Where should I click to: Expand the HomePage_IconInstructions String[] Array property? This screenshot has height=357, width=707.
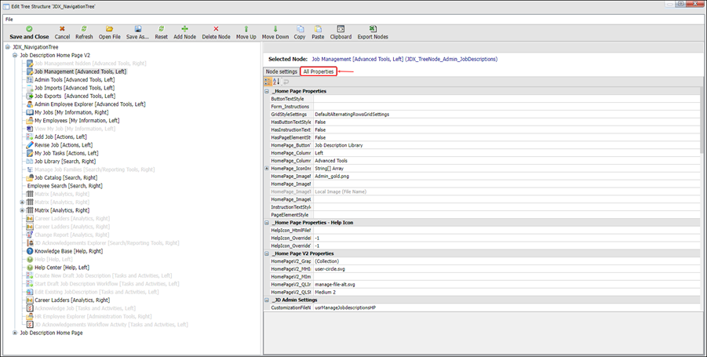267,168
